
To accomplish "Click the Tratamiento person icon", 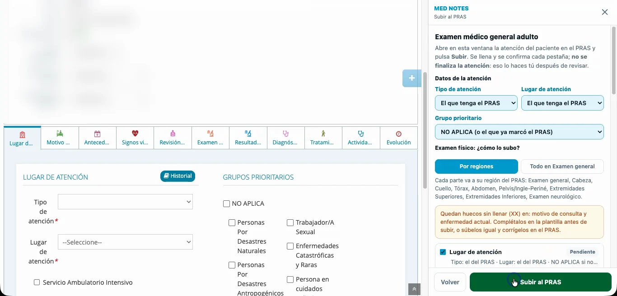I will 323,134.
